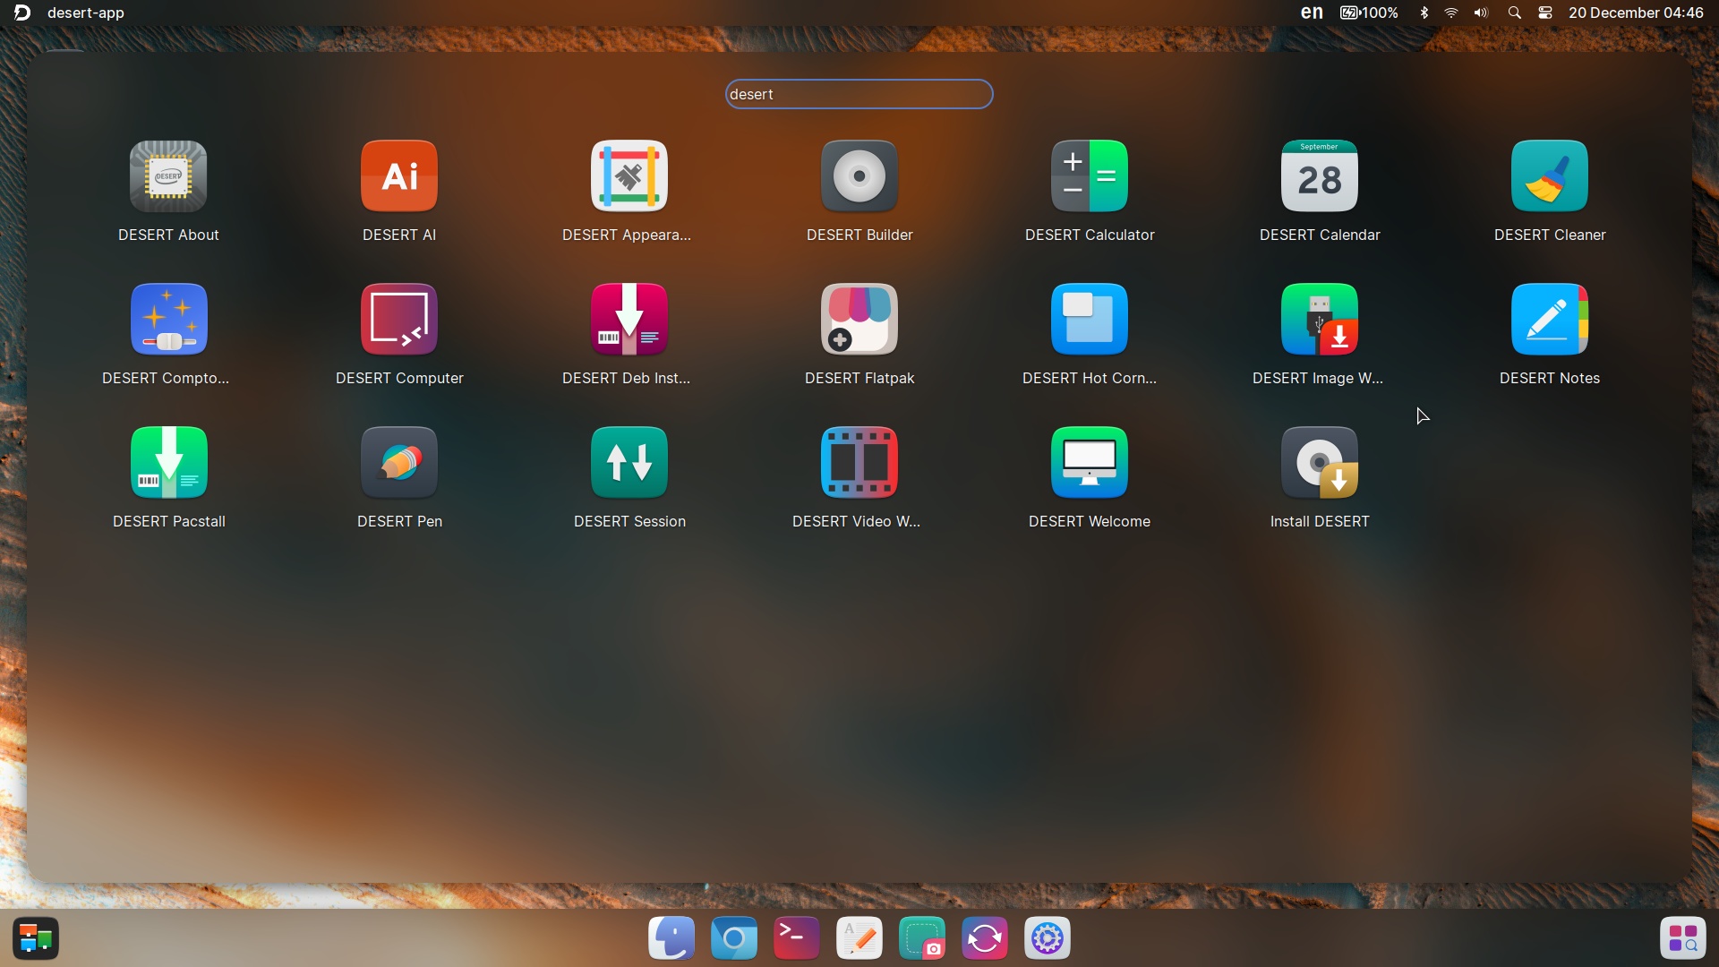Open the desert-app menu in top bar
The width and height of the screenshot is (1719, 967).
(x=85, y=13)
